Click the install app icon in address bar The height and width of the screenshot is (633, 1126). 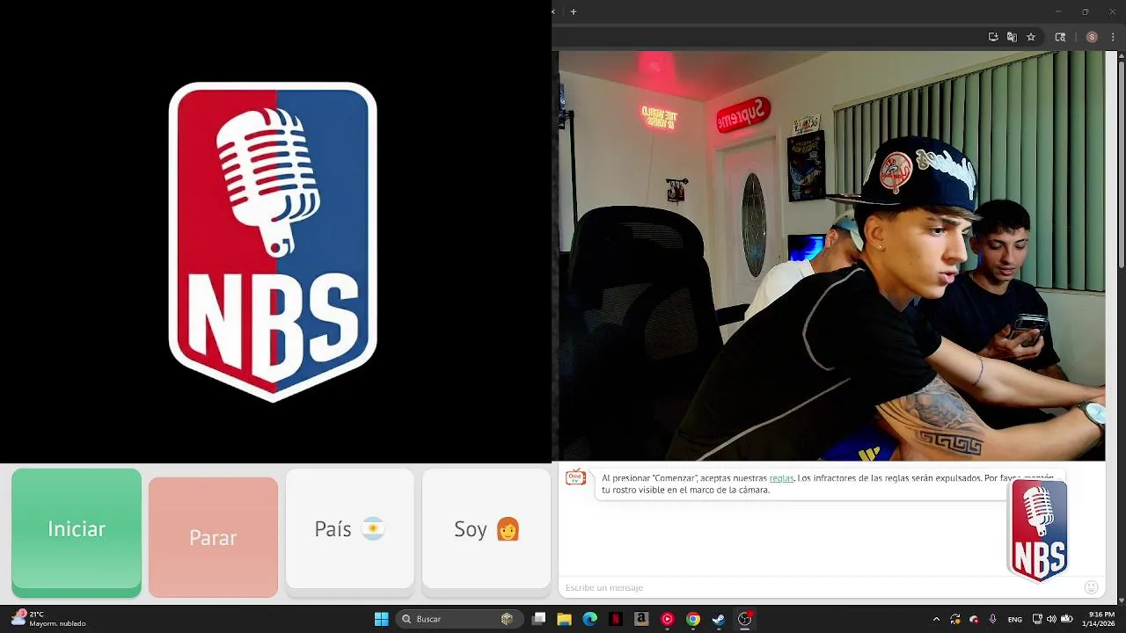click(x=993, y=37)
